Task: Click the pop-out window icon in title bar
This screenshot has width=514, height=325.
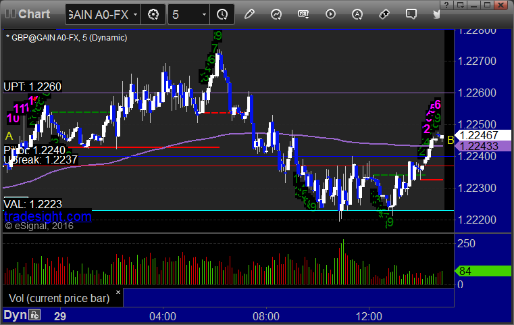Action: 461,5
